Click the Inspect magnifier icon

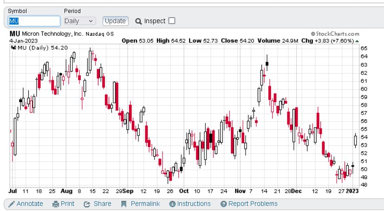[x=138, y=21]
